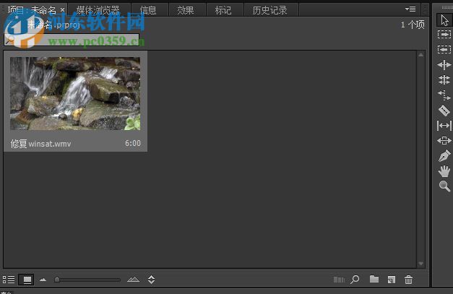Click the 6:00 clip duration
The height and width of the screenshot is (294, 453).
click(133, 143)
